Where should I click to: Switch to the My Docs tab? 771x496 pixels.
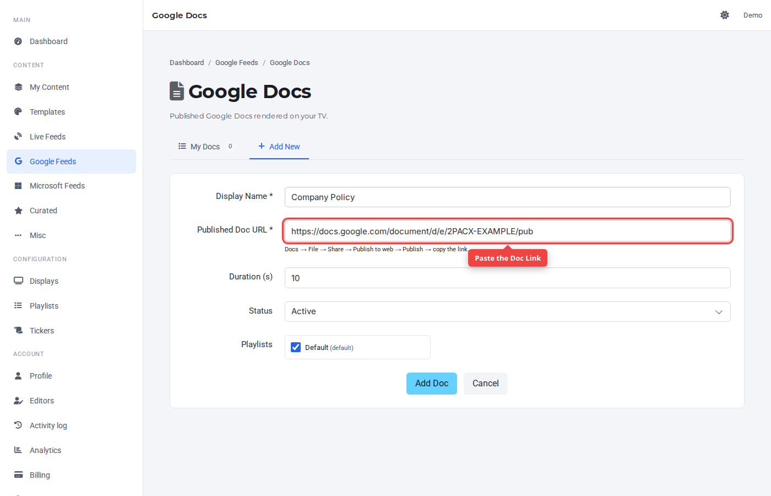pyautogui.click(x=205, y=147)
